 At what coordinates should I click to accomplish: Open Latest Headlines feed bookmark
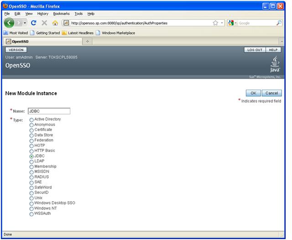pos(78,33)
